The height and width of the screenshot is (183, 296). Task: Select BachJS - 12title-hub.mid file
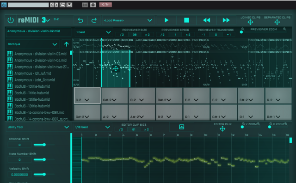point(32,99)
